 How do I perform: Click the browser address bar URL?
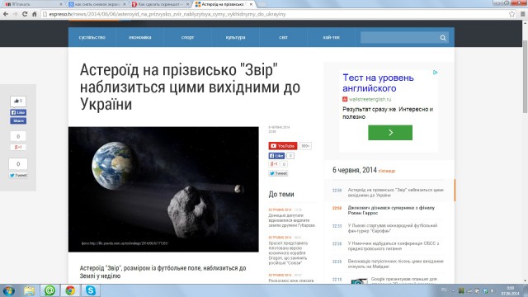tap(167, 14)
